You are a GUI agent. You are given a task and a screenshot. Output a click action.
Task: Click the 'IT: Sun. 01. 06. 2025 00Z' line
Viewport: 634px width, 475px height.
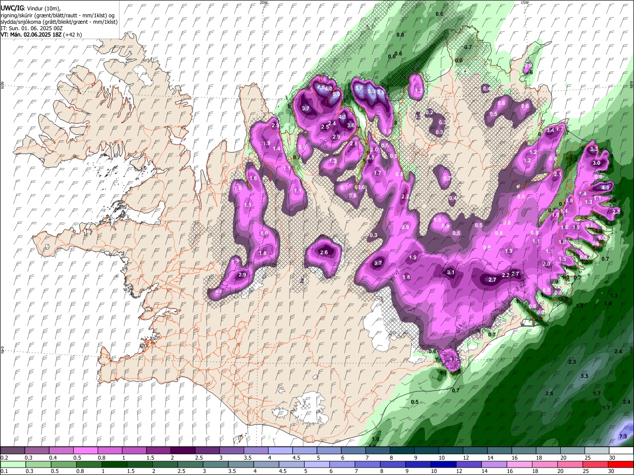pyautogui.click(x=32, y=28)
